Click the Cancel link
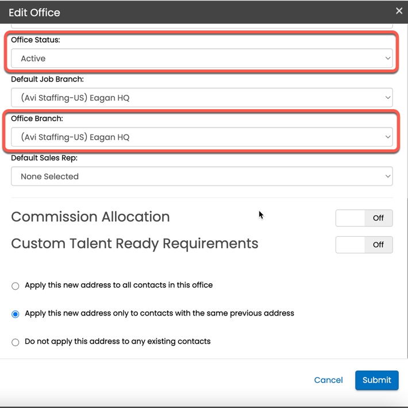Viewport: 408px width, 408px height. tap(328, 380)
